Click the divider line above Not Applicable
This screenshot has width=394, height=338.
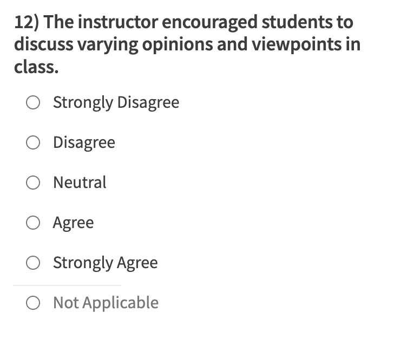67,285
